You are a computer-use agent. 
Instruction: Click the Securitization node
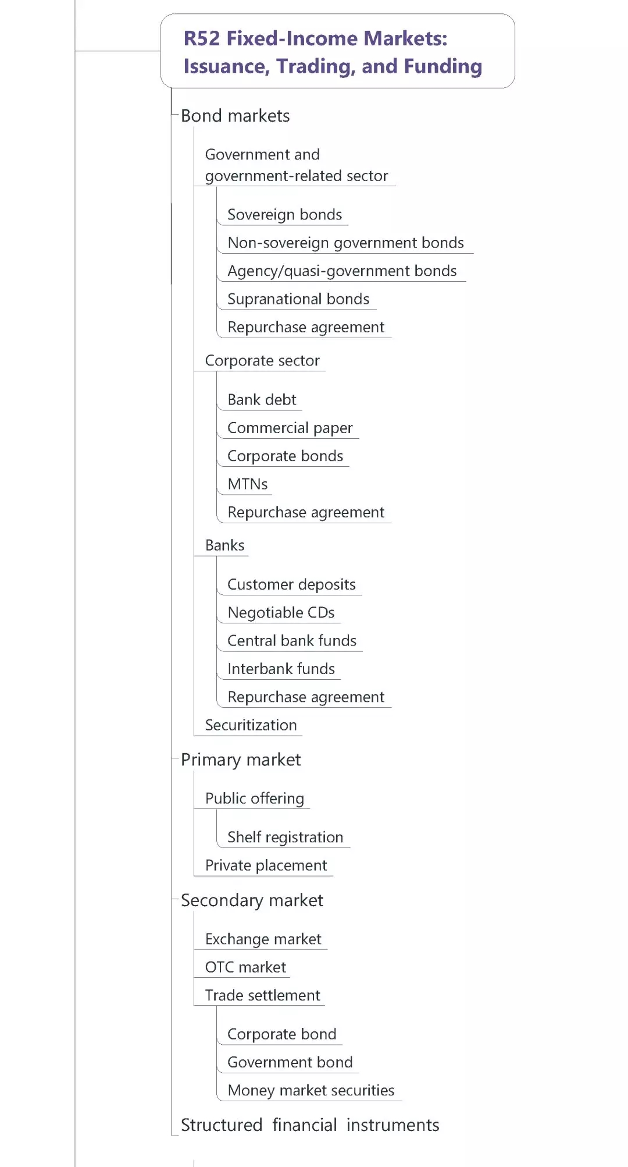tap(251, 725)
